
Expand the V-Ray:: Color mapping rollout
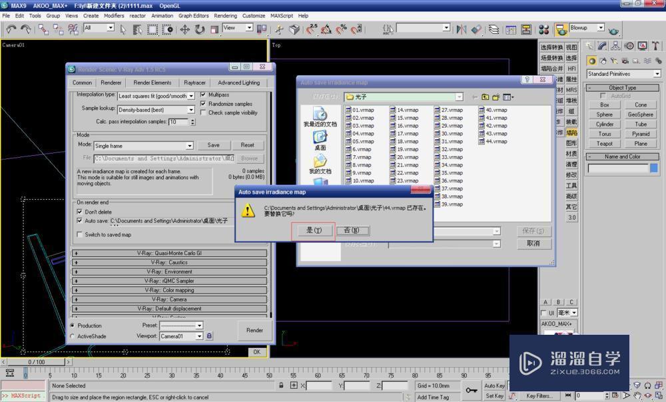pos(169,290)
